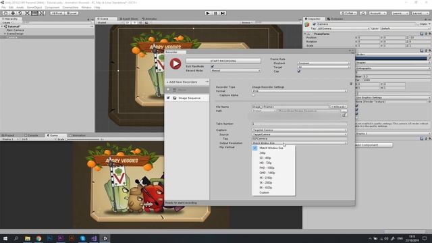The width and height of the screenshot is (432, 243).
Task: Toggle the 2D scene view button
Action: tap(128, 22)
